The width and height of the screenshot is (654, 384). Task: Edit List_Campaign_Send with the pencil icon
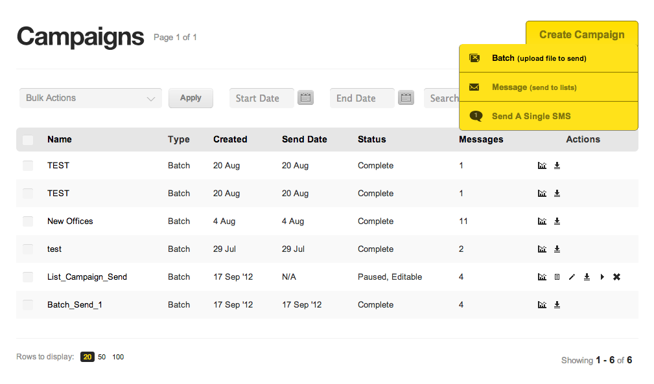pyautogui.click(x=572, y=277)
